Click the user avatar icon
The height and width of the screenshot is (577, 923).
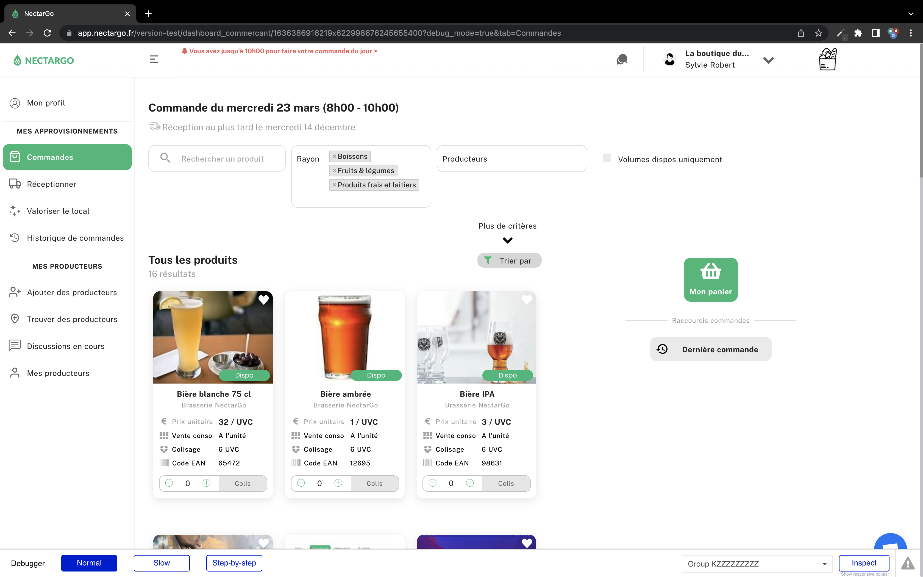[670, 59]
